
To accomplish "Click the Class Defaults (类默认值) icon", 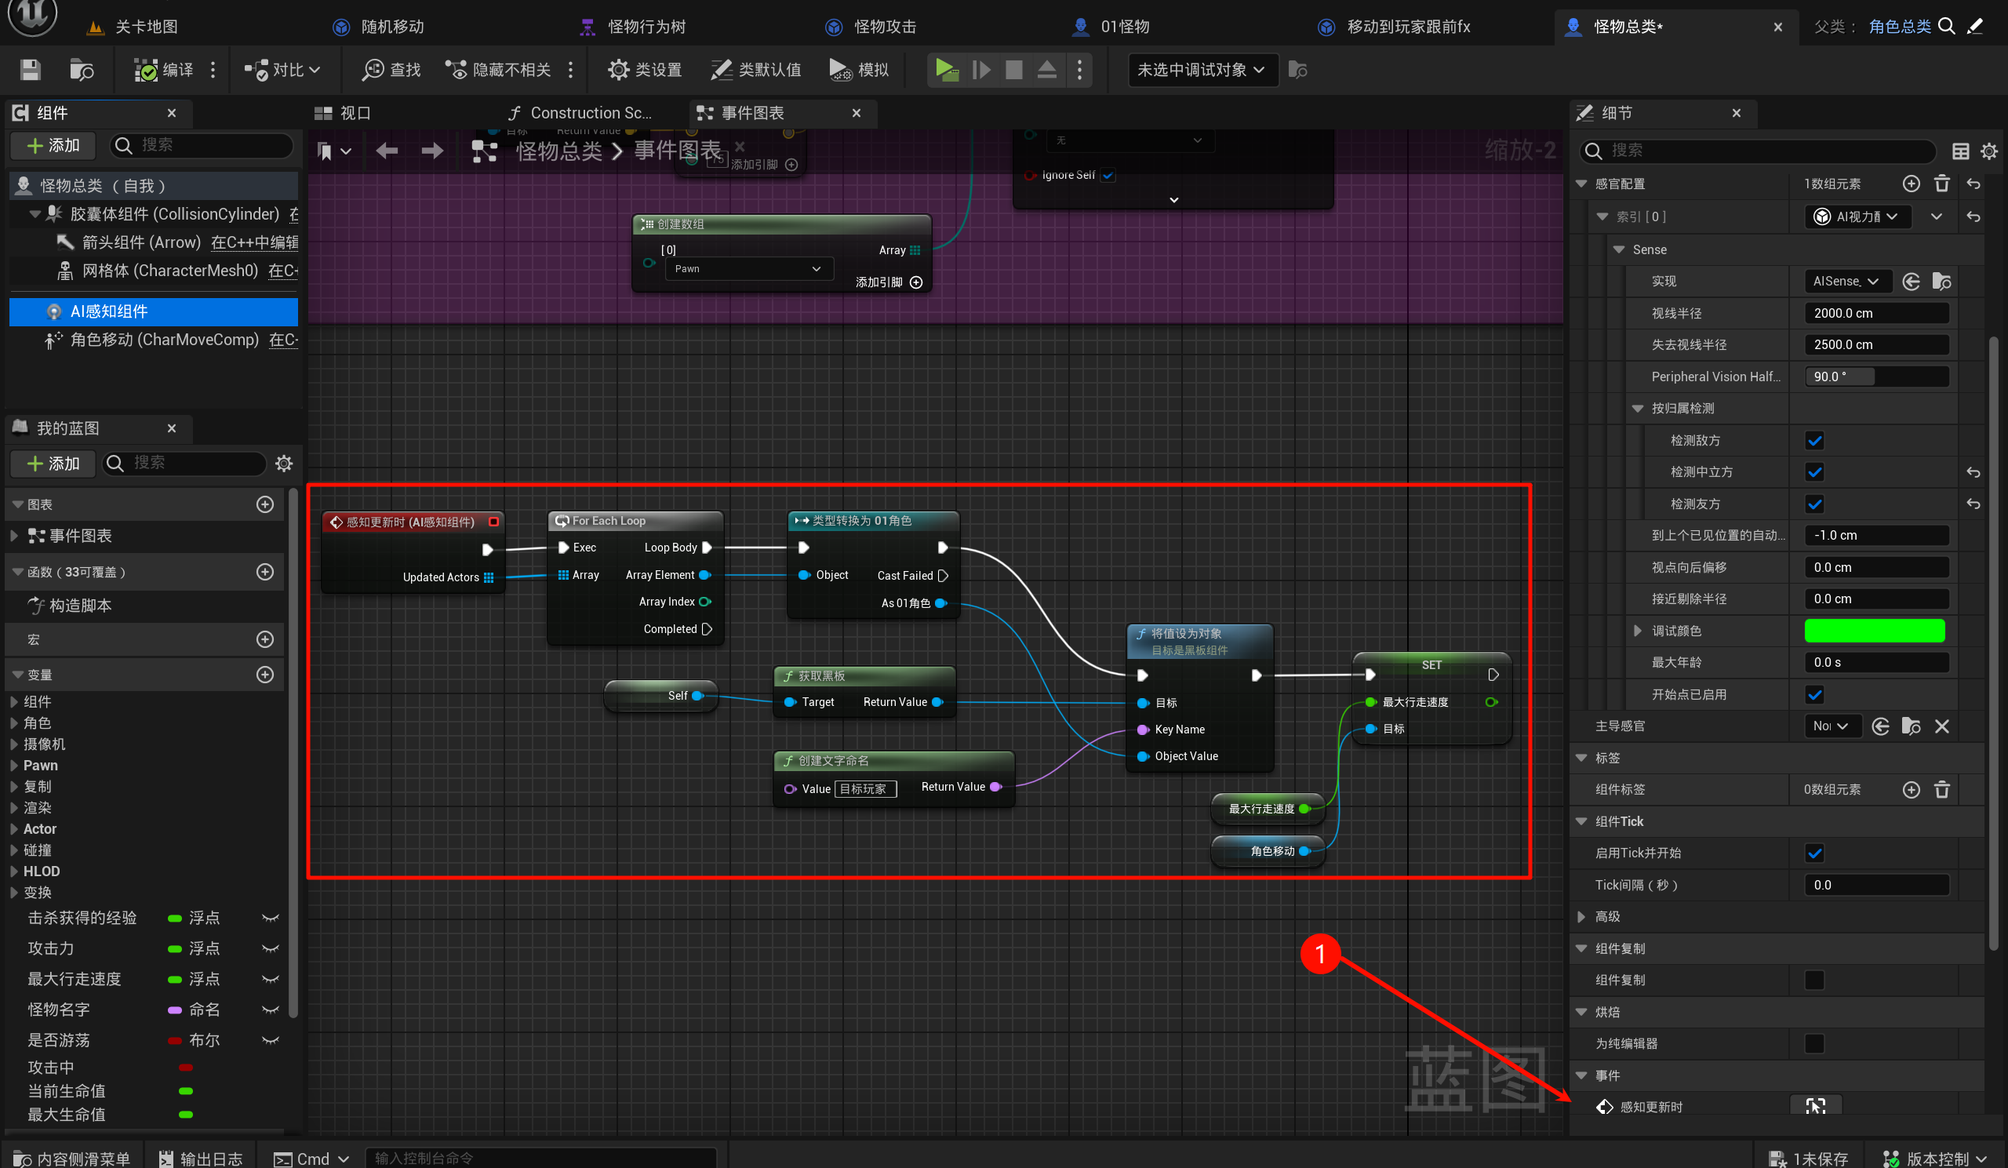I will (720, 70).
